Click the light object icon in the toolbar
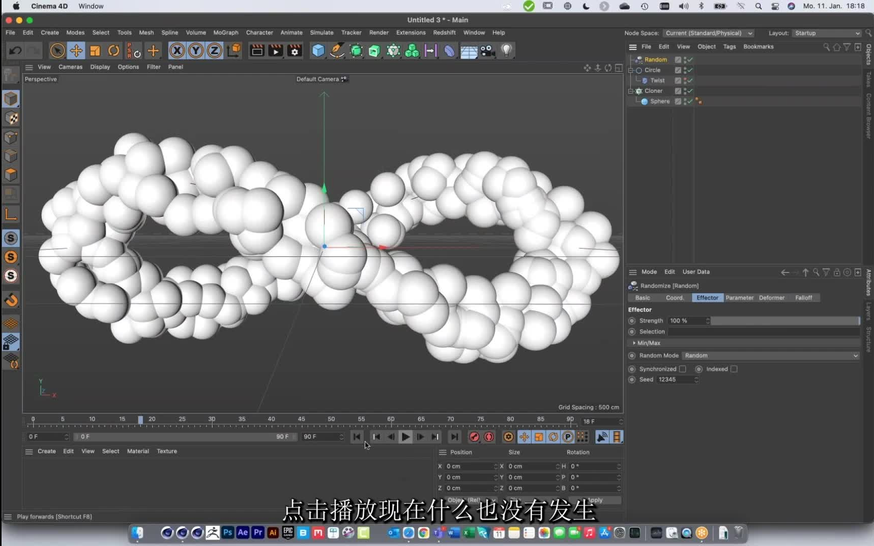 tap(506, 51)
